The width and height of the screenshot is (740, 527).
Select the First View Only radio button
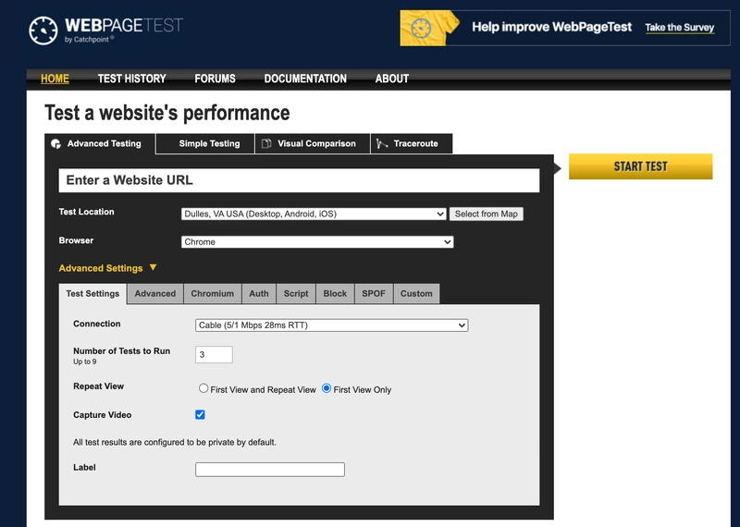pyautogui.click(x=327, y=388)
